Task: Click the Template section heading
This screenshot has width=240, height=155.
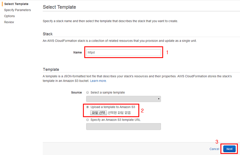Action: 50,69
